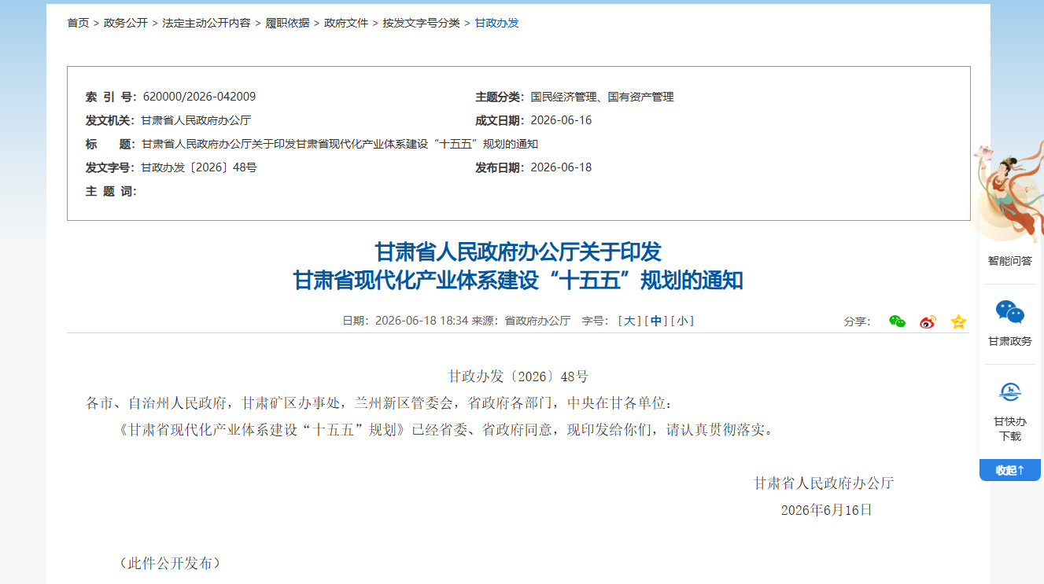The image size is (1044, 584).
Task: Click the 甘快办下载 sidebar label
Action: click(1010, 429)
